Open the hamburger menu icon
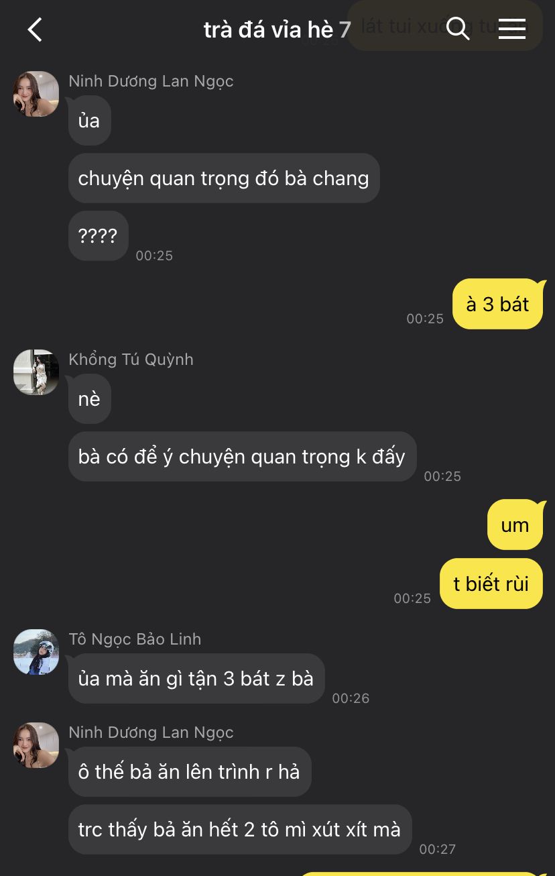The image size is (555, 876). 512,29
